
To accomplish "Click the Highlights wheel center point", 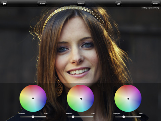I will (128, 99).
